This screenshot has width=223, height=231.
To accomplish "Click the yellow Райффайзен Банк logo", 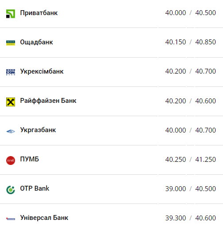I will [11, 102].
